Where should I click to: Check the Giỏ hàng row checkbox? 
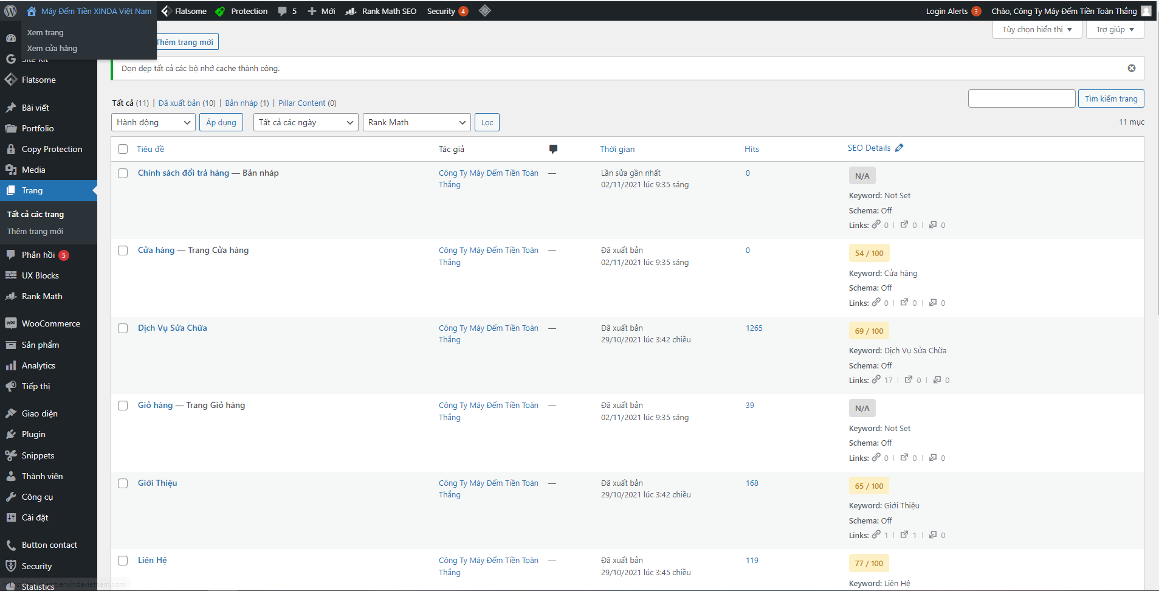coord(123,406)
